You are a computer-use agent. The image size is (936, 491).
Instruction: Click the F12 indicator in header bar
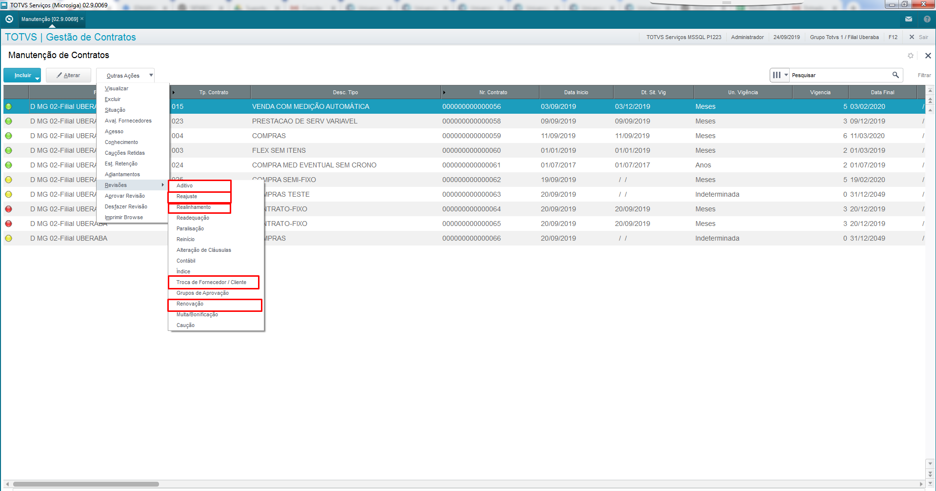[893, 37]
